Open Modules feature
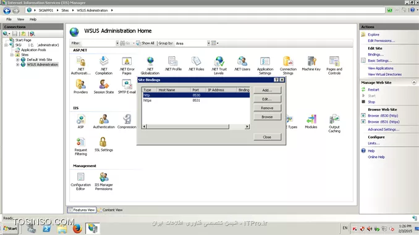This screenshot has height=235, width=419. [x=311, y=122]
